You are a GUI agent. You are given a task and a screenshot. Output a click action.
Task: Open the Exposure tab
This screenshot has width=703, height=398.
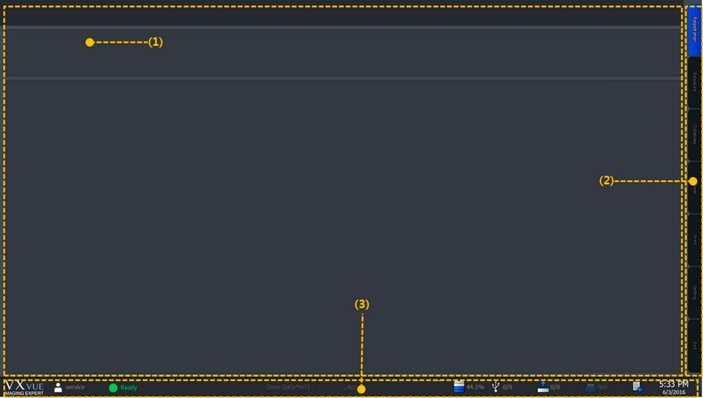694,83
